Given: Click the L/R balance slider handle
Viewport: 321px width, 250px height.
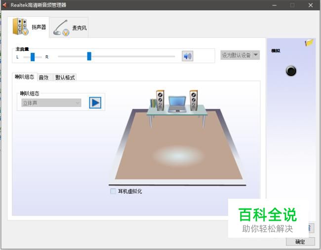Looking at the screenshot, I should coord(33,57).
